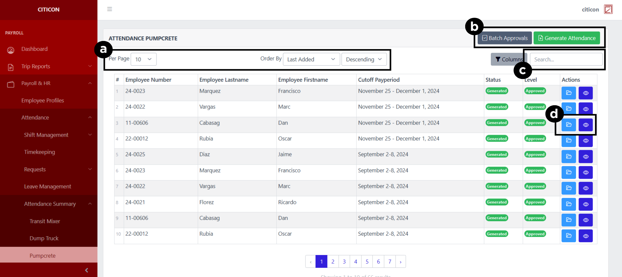622x277 pixels.
Task: Open the Last Added order dropdown
Action: (x=311, y=59)
